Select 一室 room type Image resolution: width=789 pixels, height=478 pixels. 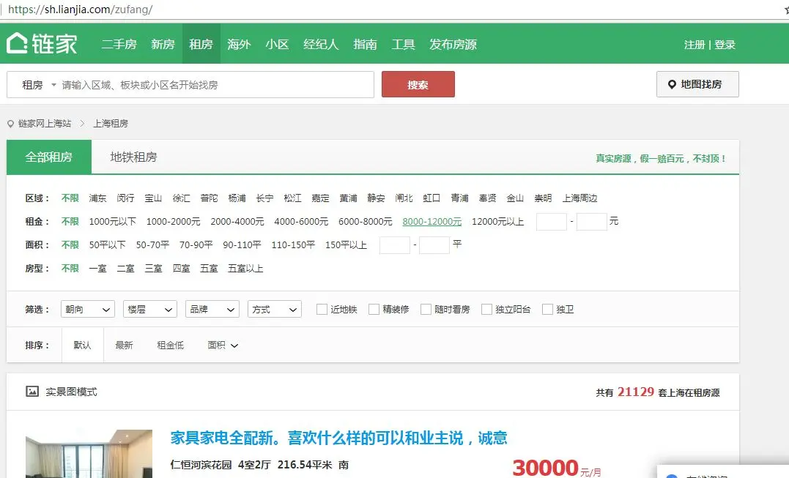pos(97,269)
